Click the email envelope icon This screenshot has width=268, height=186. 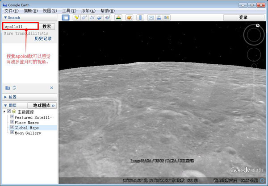pyautogui.click(x=151, y=17)
